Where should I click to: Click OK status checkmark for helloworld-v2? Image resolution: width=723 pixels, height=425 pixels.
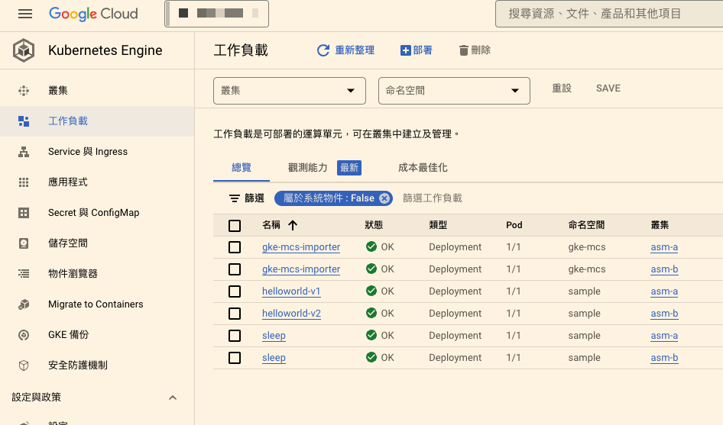(371, 313)
